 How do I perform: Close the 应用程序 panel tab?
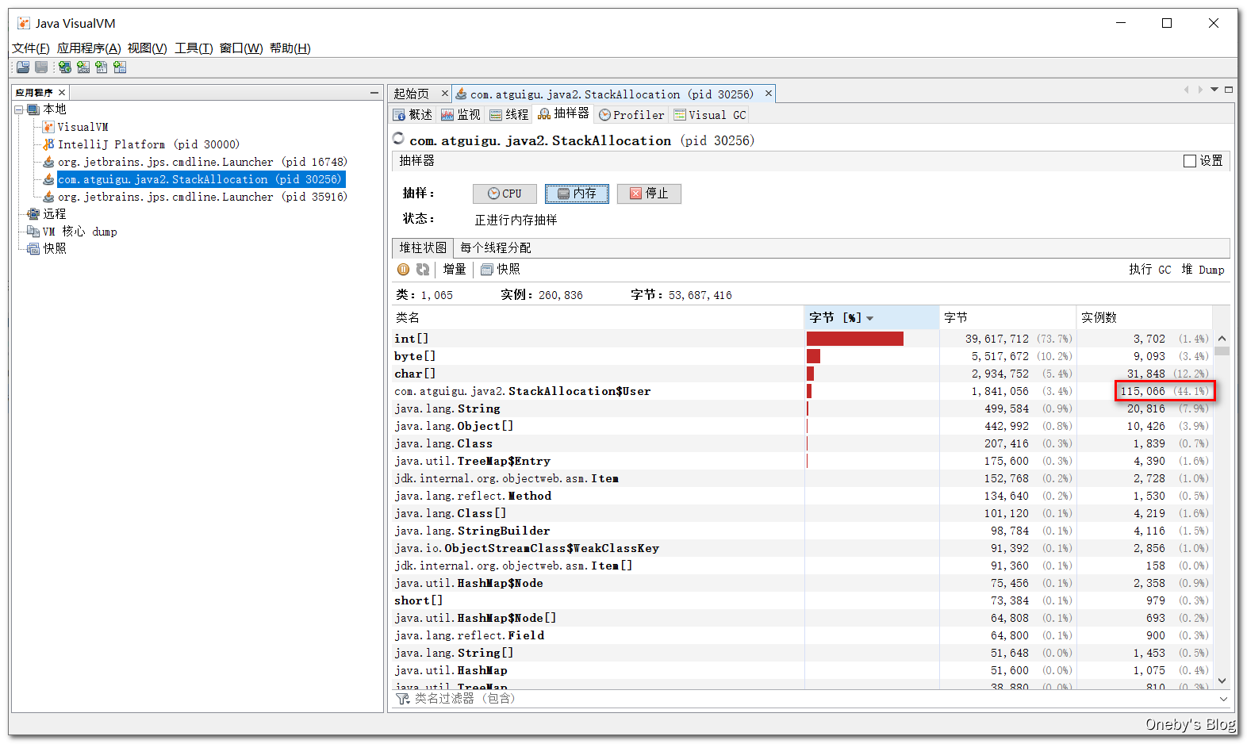click(62, 93)
